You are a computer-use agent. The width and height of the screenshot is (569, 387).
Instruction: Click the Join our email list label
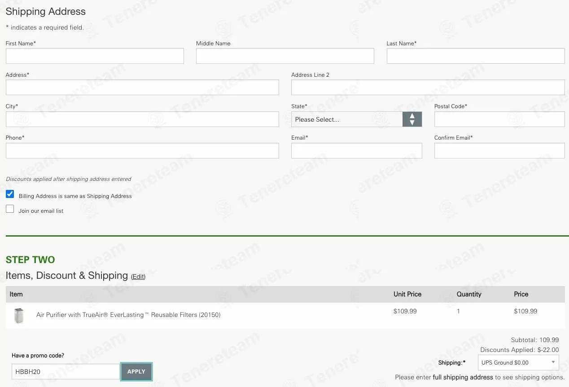point(41,211)
